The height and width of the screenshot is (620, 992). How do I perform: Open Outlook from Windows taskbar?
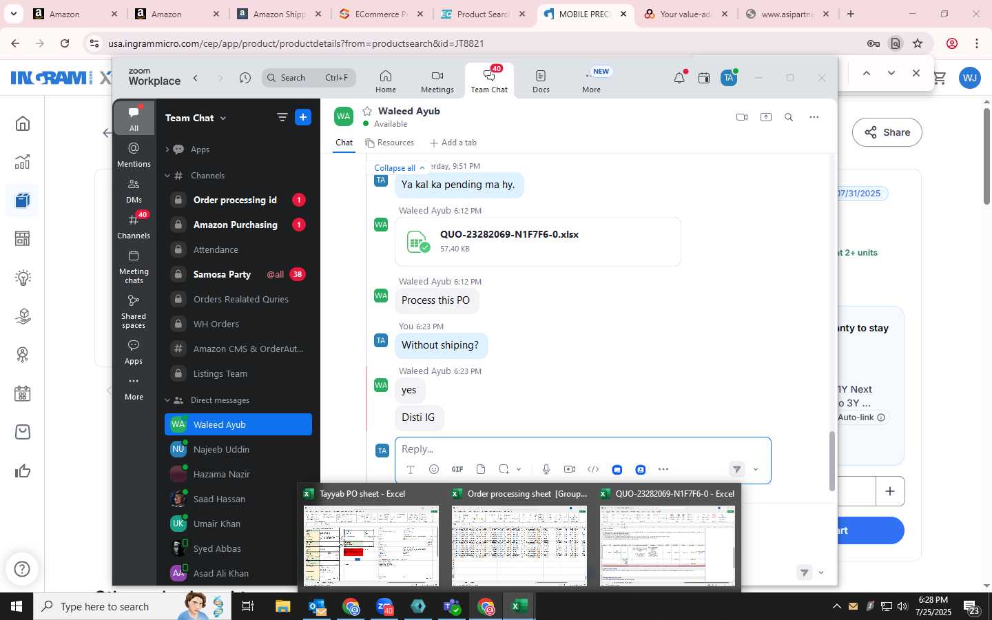point(317,606)
